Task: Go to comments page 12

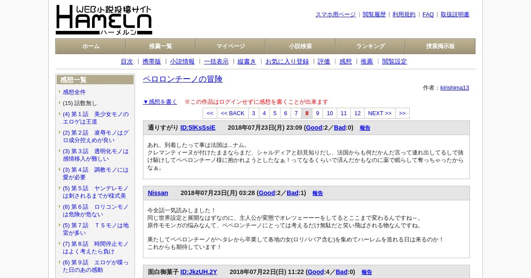Action: (x=358, y=113)
